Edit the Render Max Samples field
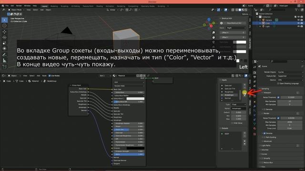Screen dimensions: 305x171 [x=290, y=122]
